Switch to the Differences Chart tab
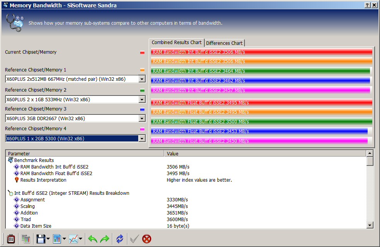The image size is (380, 247). (x=224, y=43)
